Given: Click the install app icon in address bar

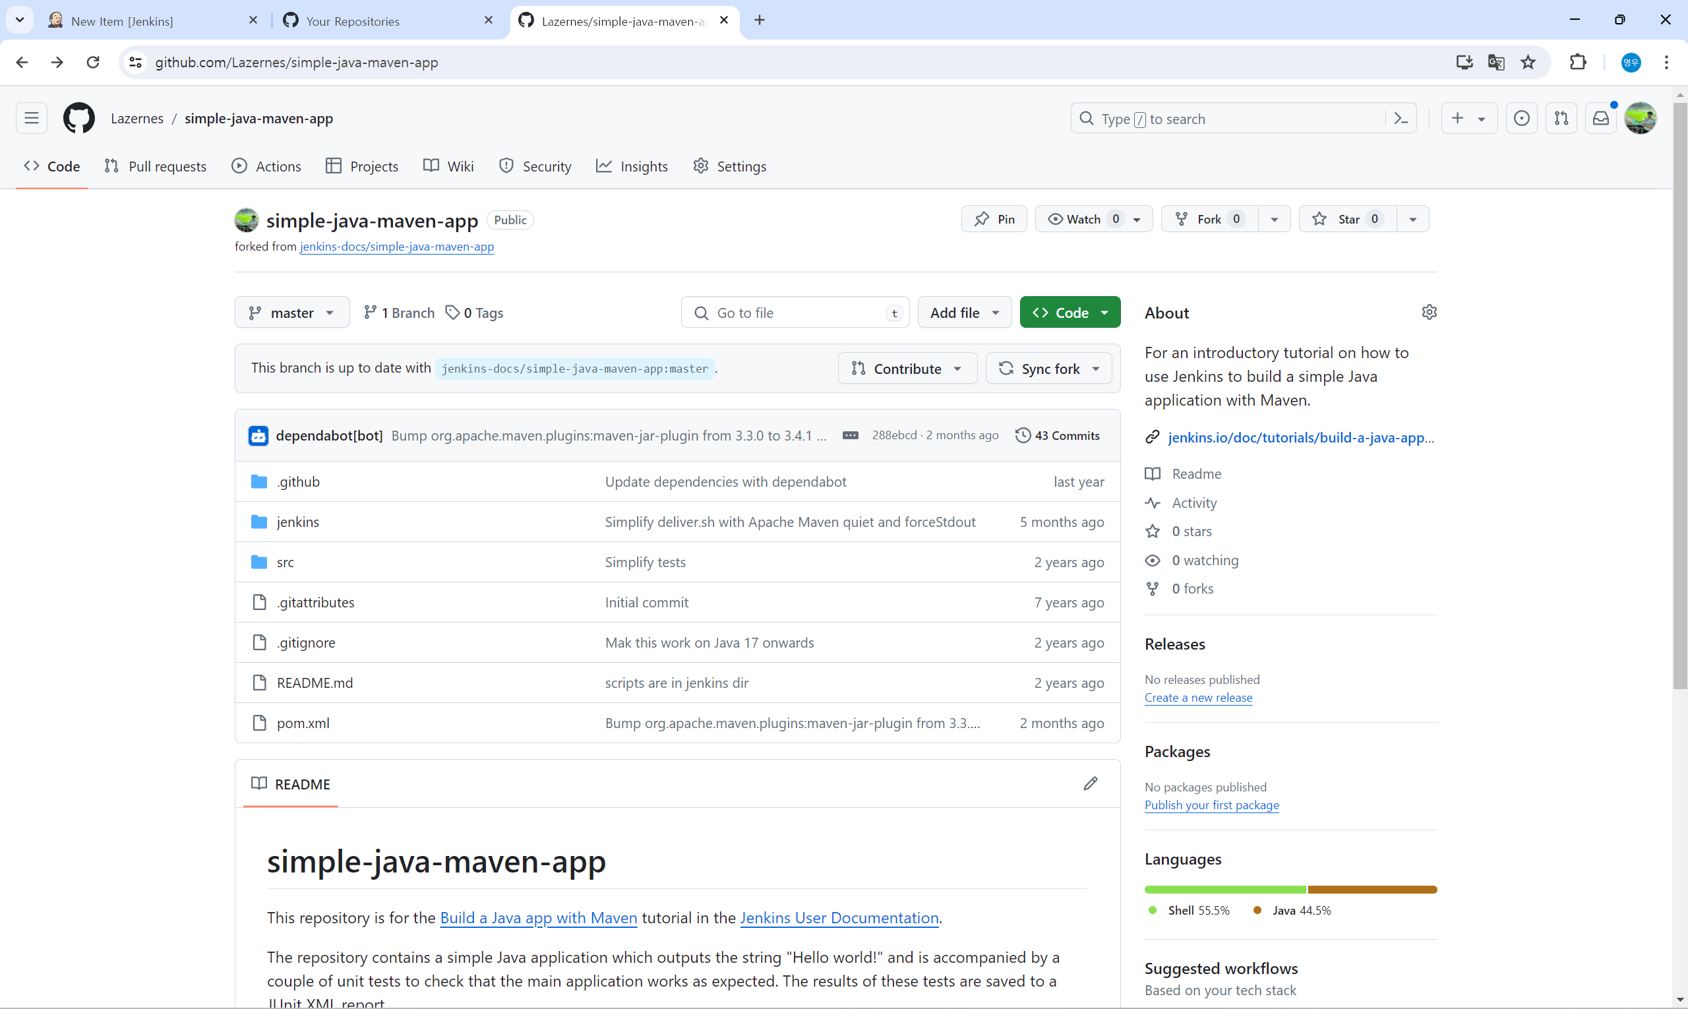Looking at the screenshot, I should 1464,62.
